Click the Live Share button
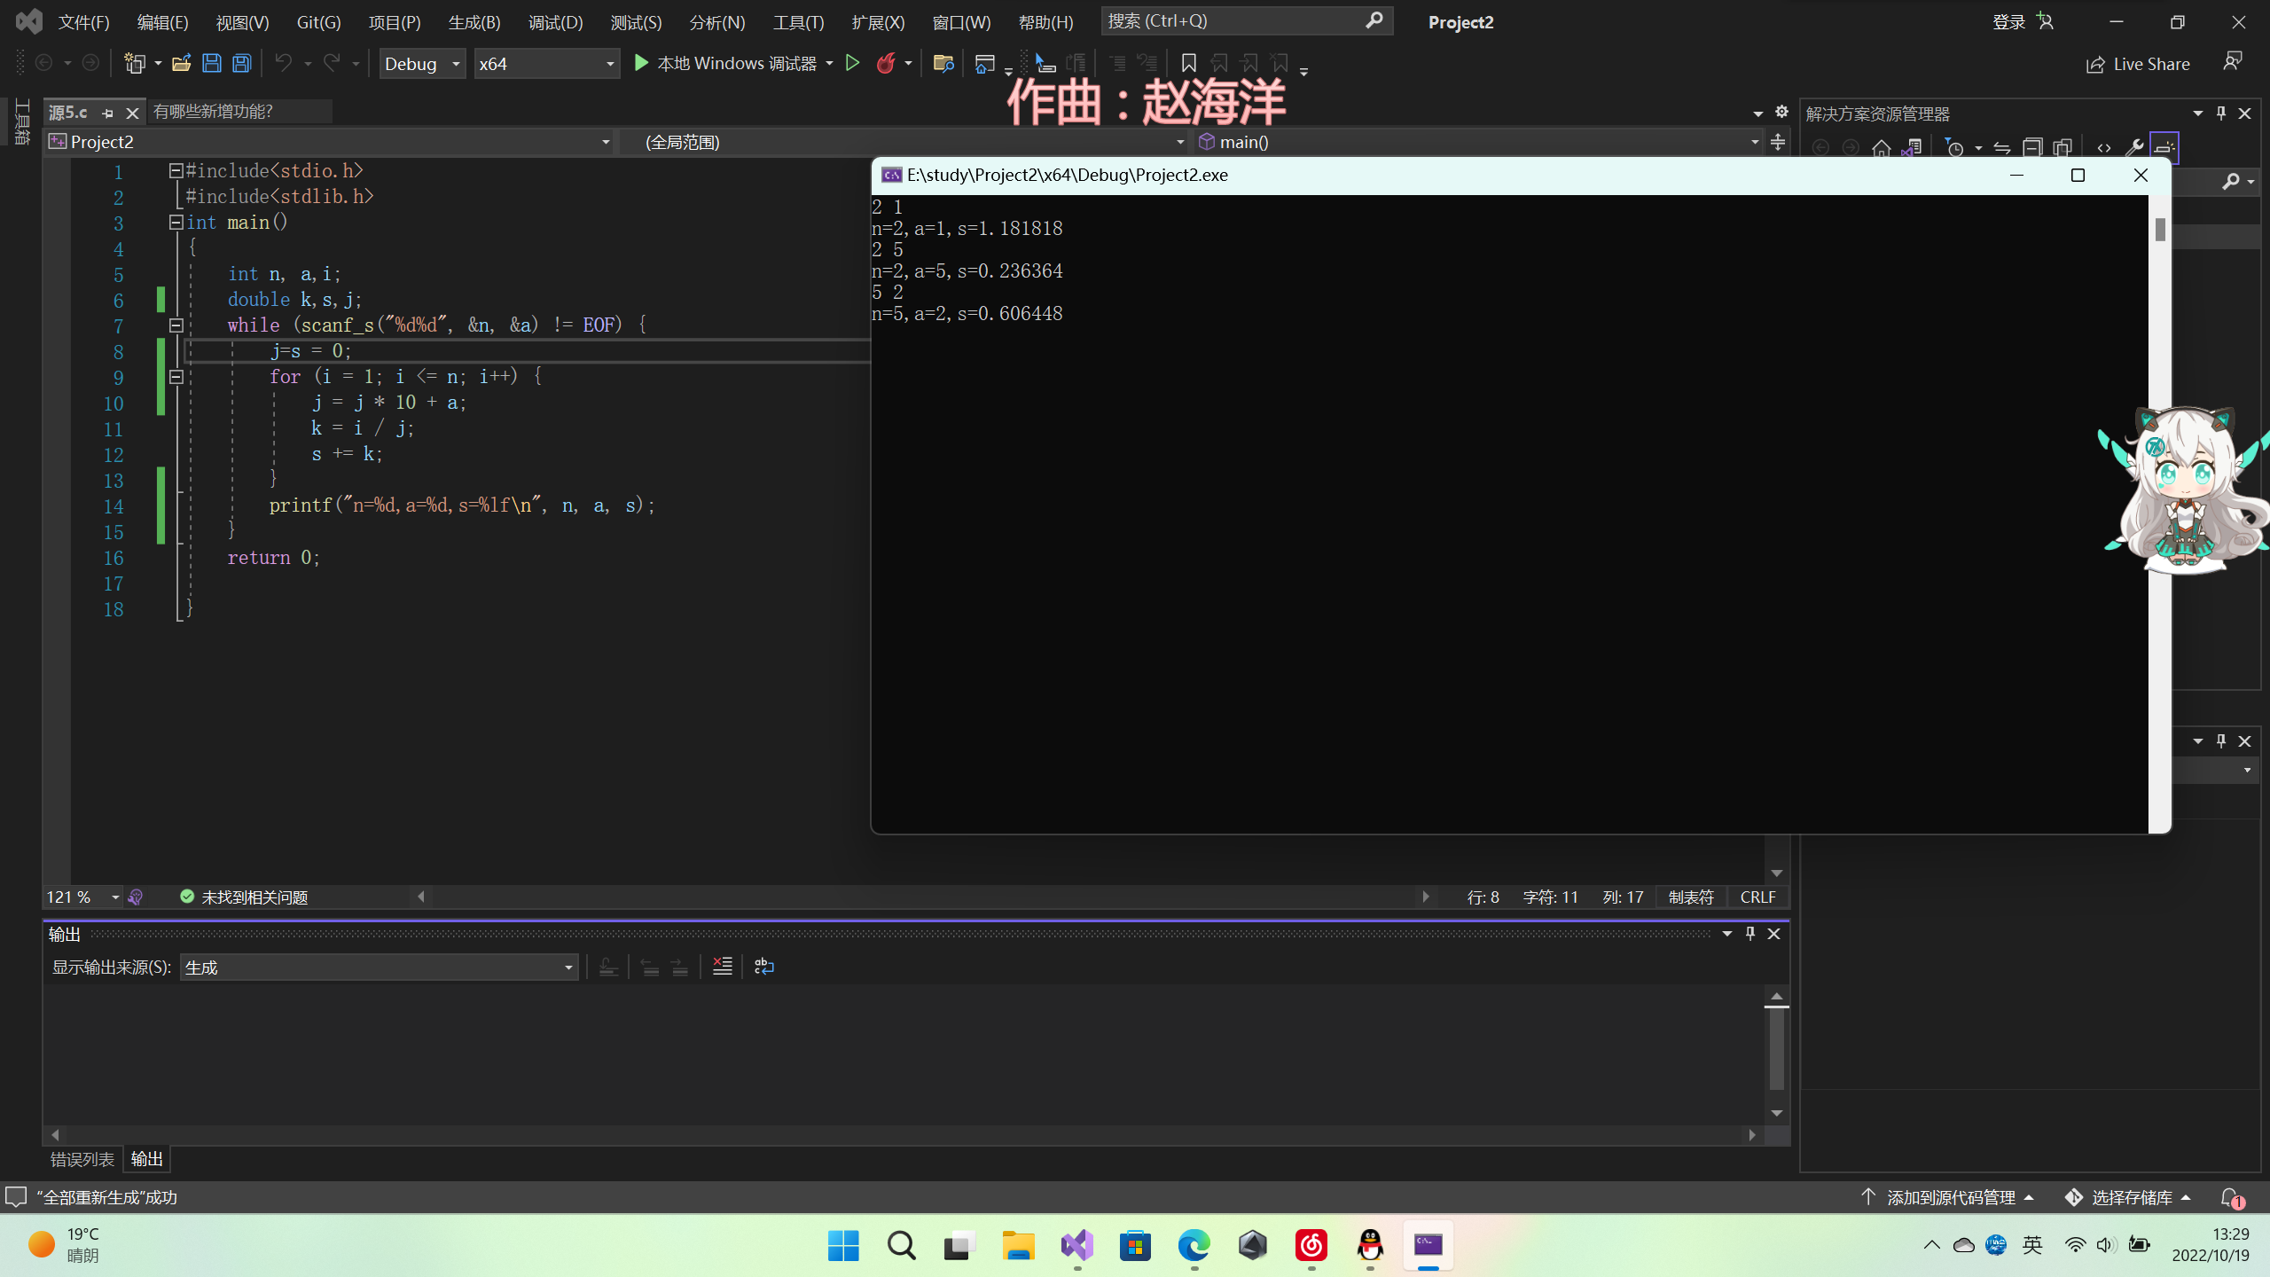This screenshot has width=2270, height=1277. click(2138, 64)
